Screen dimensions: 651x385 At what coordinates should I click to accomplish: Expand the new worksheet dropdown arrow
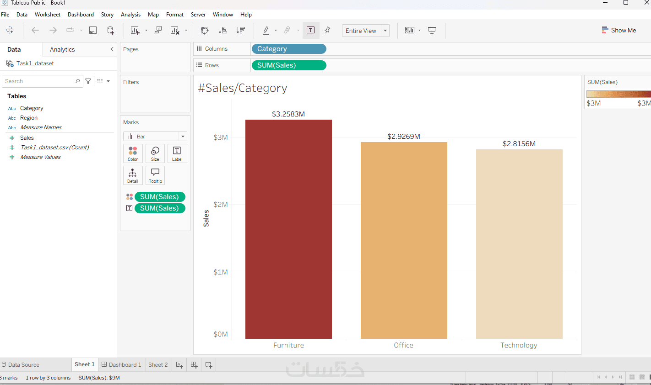tap(146, 31)
